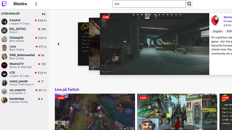The width and height of the screenshot is (232, 130).
Task: Open the Bläddra browse page
Action: click(20, 4)
